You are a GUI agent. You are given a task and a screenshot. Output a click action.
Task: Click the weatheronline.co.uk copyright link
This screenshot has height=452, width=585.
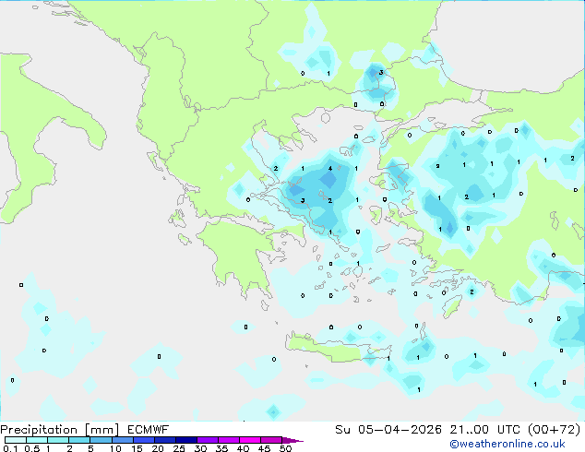507,444
